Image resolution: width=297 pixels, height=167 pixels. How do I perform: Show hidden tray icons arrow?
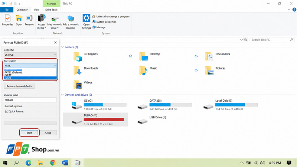point(242,163)
